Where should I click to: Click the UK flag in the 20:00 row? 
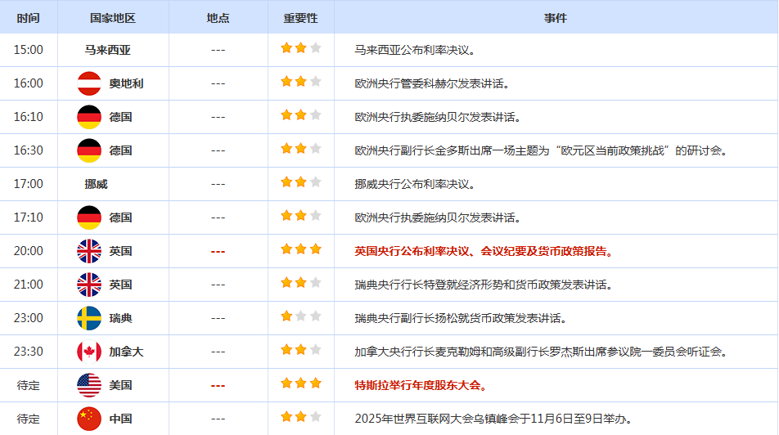point(88,251)
